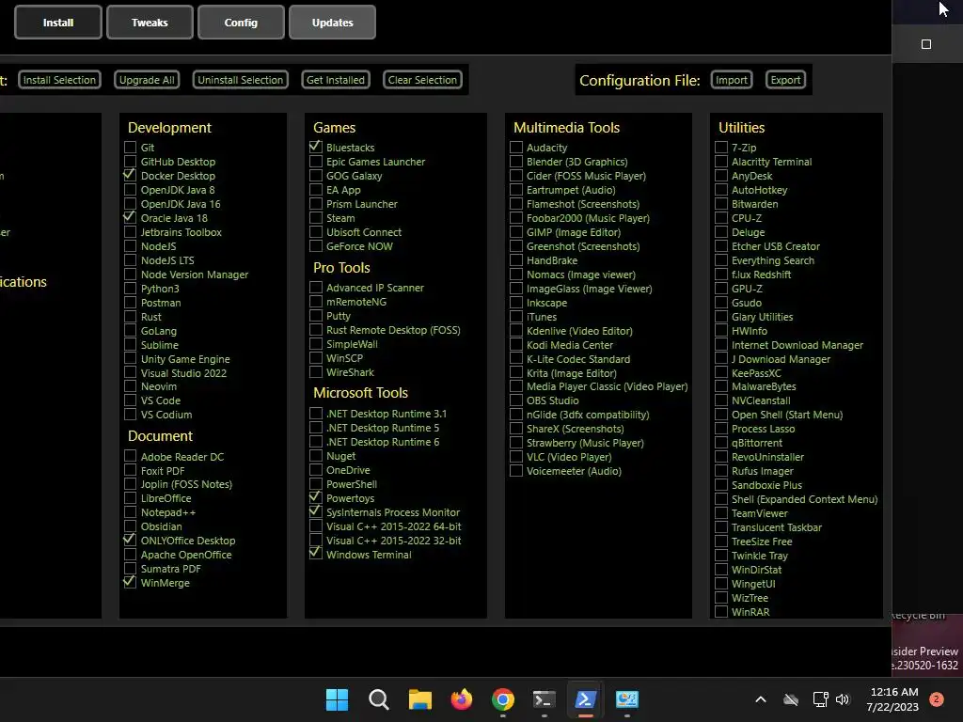Check qBittorrent checkbox
Viewport: 963px width, 722px height.
click(x=721, y=443)
